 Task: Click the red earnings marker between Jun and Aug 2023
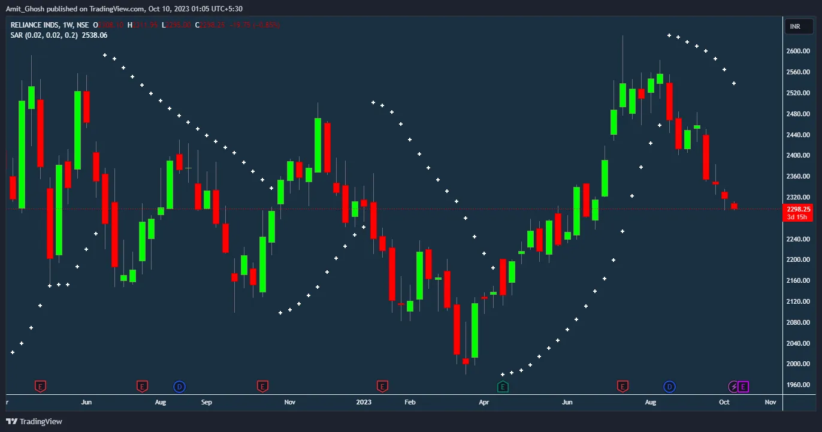pyautogui.click(x=623, y=386)
